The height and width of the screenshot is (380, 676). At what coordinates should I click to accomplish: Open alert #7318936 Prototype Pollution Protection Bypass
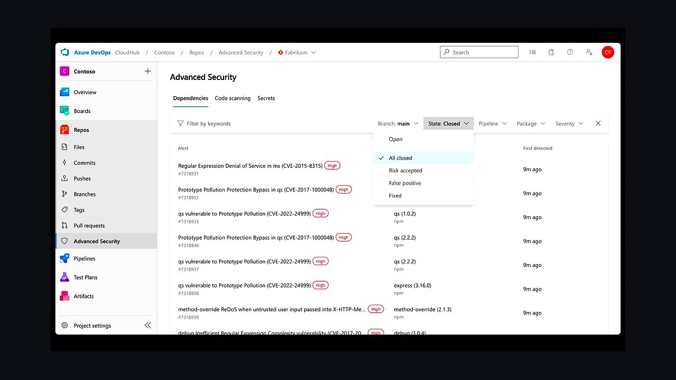click(256, 238)
